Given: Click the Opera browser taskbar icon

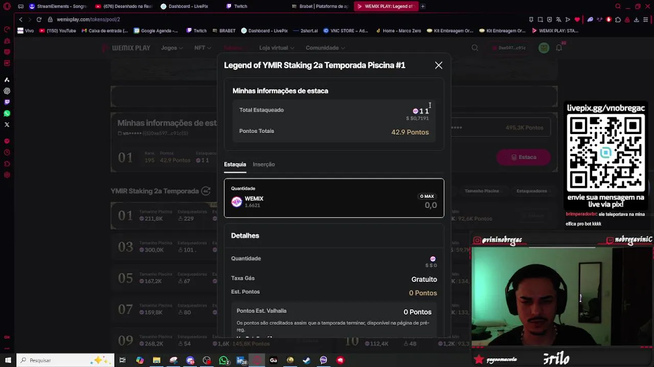Looking at the screenshot, I should tap(257, 360).
